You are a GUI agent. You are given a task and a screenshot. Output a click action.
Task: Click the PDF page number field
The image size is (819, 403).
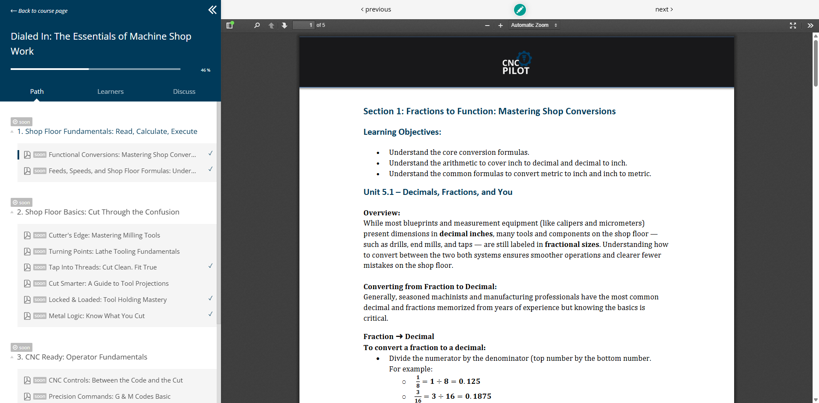[x=303, y=26]
